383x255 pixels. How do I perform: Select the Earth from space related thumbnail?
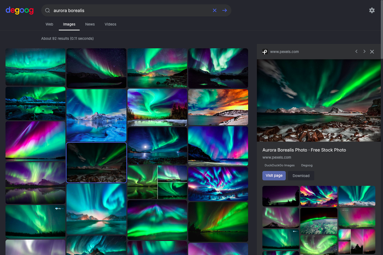(319, 221)
